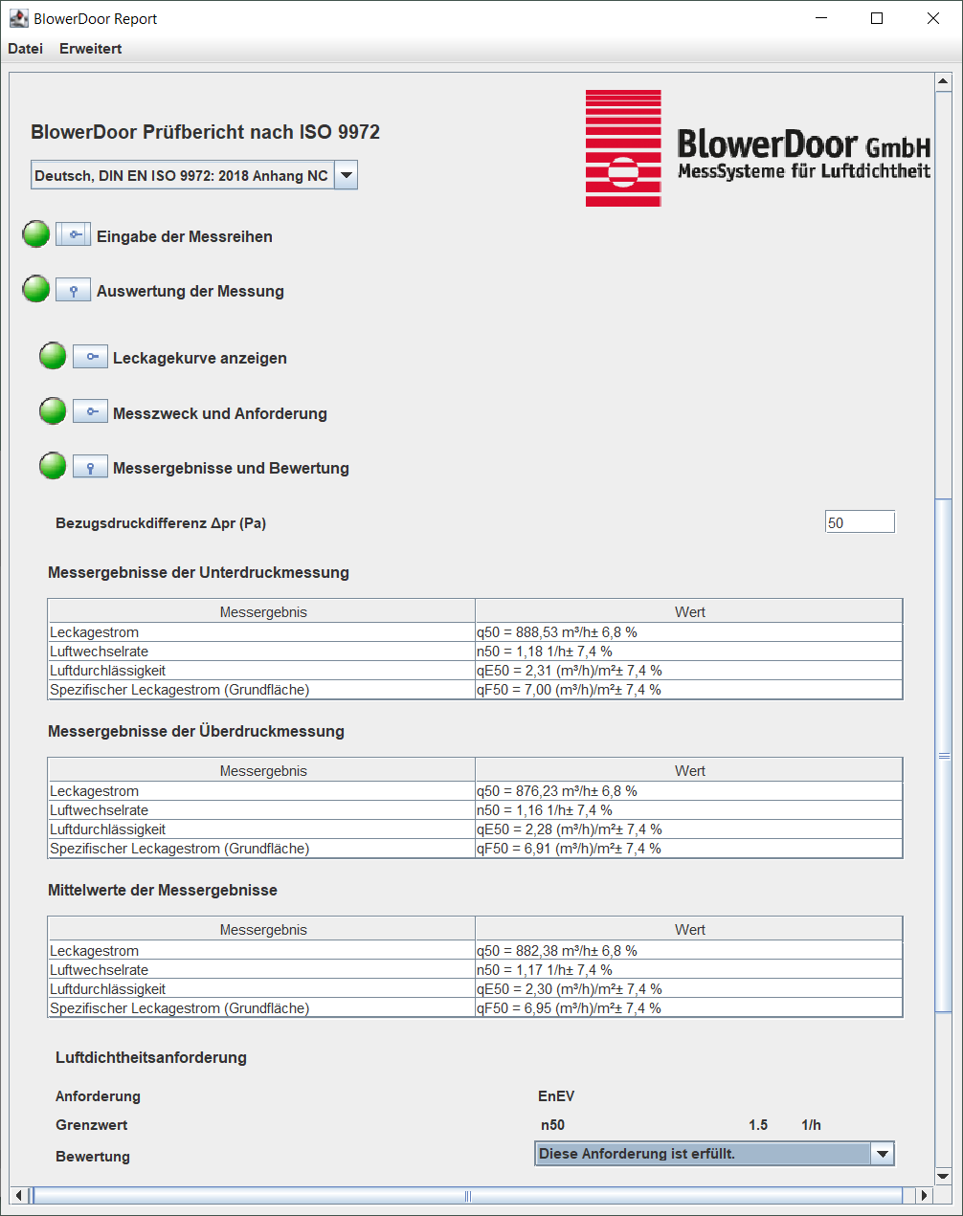Expand the Leckagekurve anzeigen section
The height and width of the screenshot is (1216, 963).
90,357
